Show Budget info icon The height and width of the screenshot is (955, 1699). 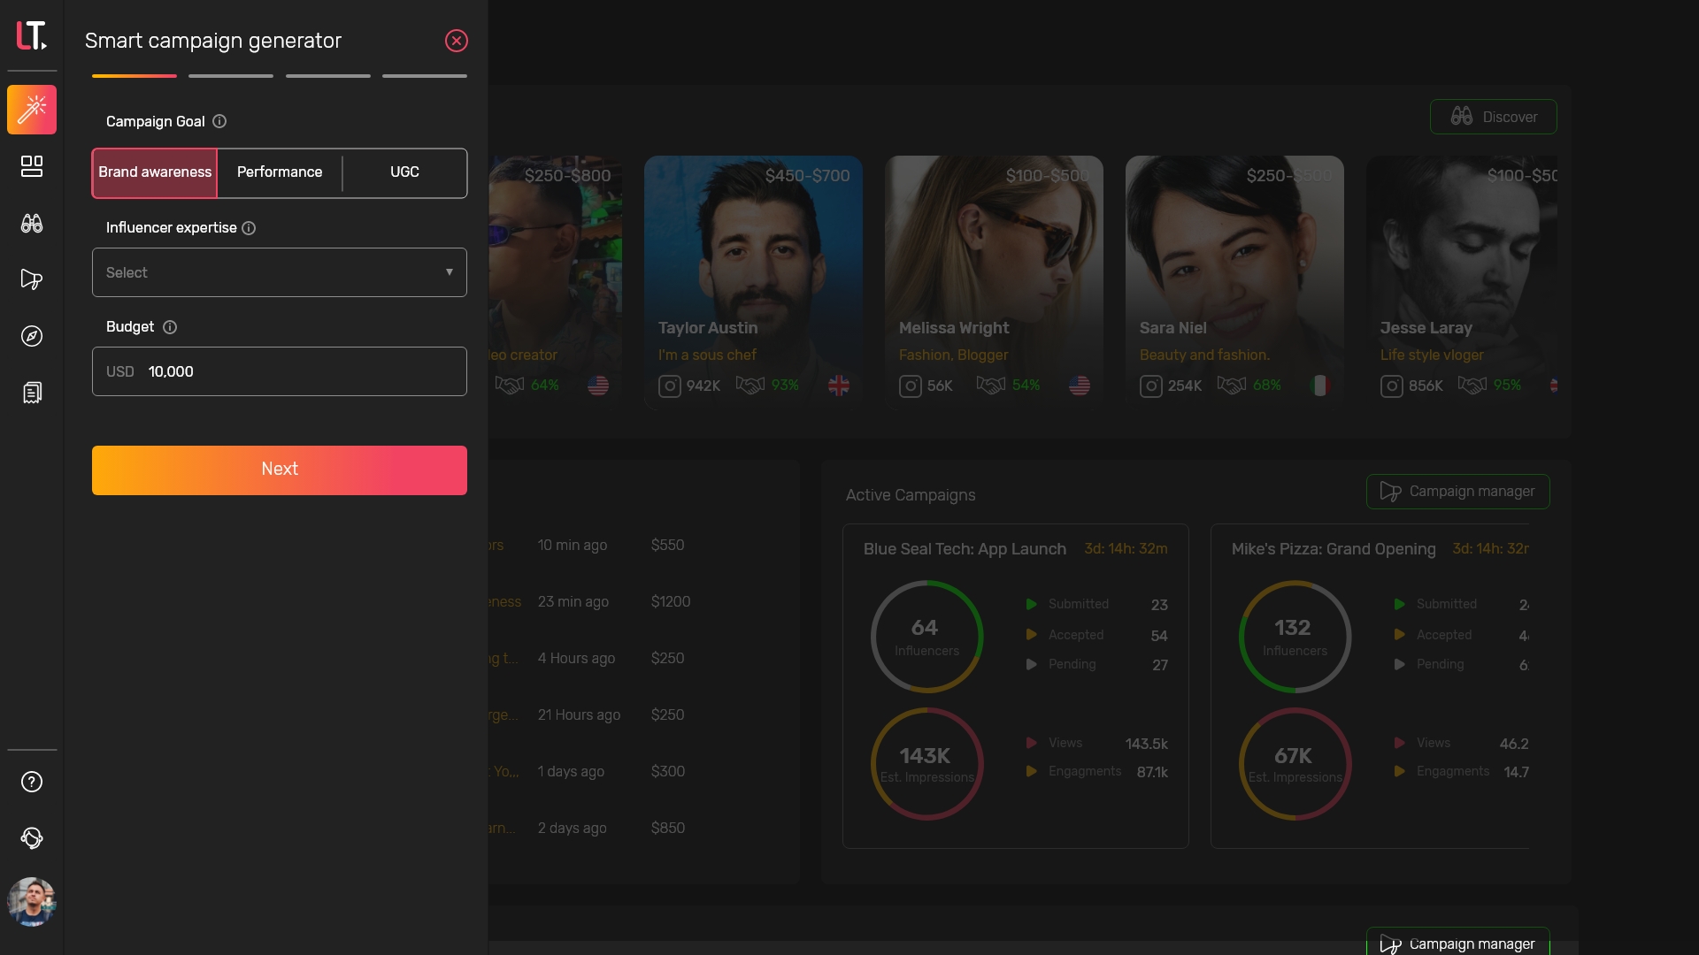[x=170, y=327]
